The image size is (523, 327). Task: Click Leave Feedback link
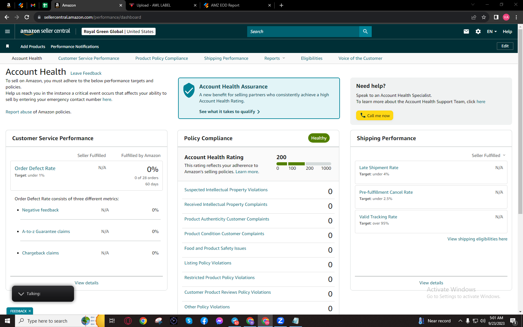[86, 73]
